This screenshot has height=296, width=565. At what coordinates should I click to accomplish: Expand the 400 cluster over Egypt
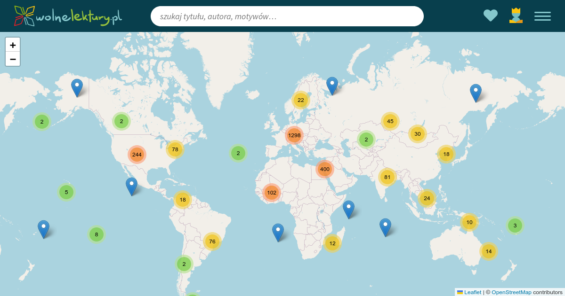[325, 169]
